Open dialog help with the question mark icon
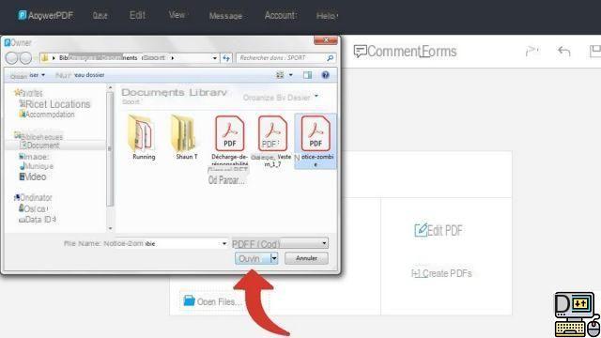The height and width of the screenshot is (338, 601). tap(326, 75)
